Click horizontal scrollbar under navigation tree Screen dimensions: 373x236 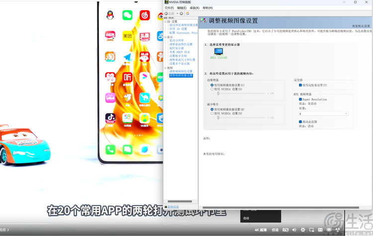(x=180, y=201)
